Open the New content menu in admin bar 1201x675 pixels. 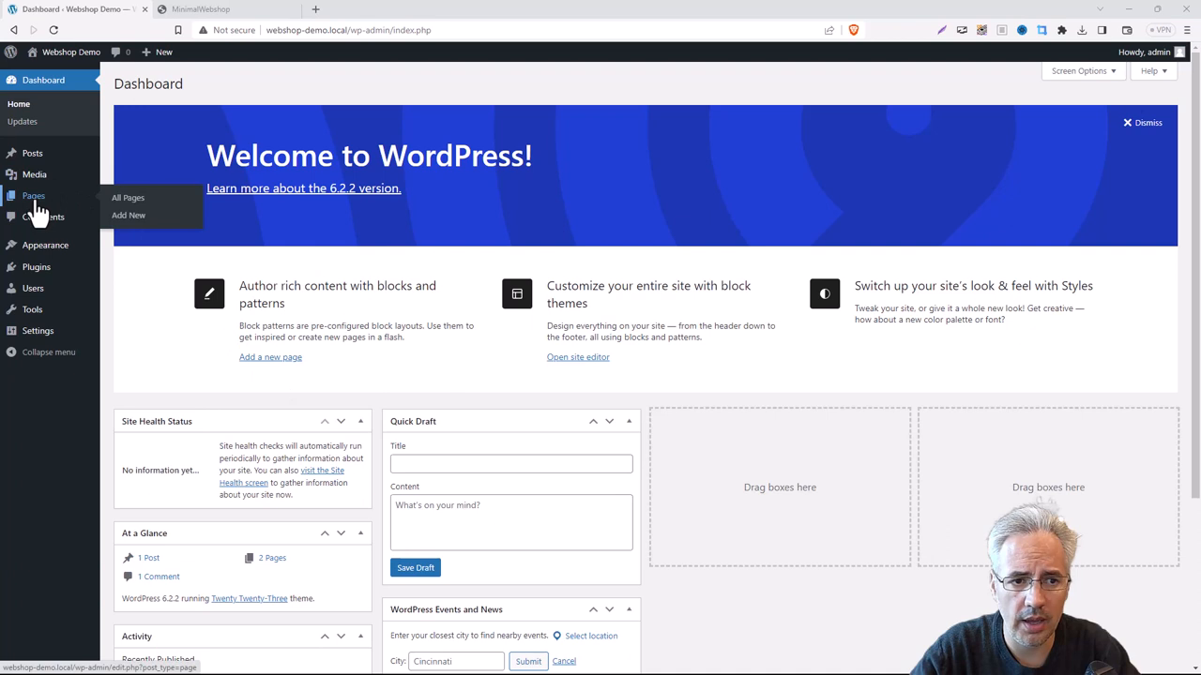pos(157,52)
